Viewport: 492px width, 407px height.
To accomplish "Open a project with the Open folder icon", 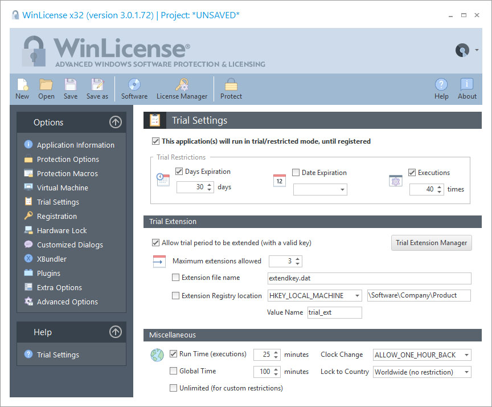I will click(46, 85).
